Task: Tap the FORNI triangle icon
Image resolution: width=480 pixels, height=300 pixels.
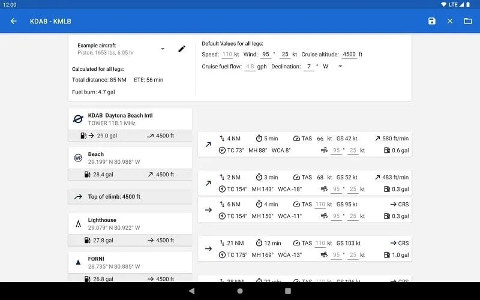Action: click(x=78, y=262)
